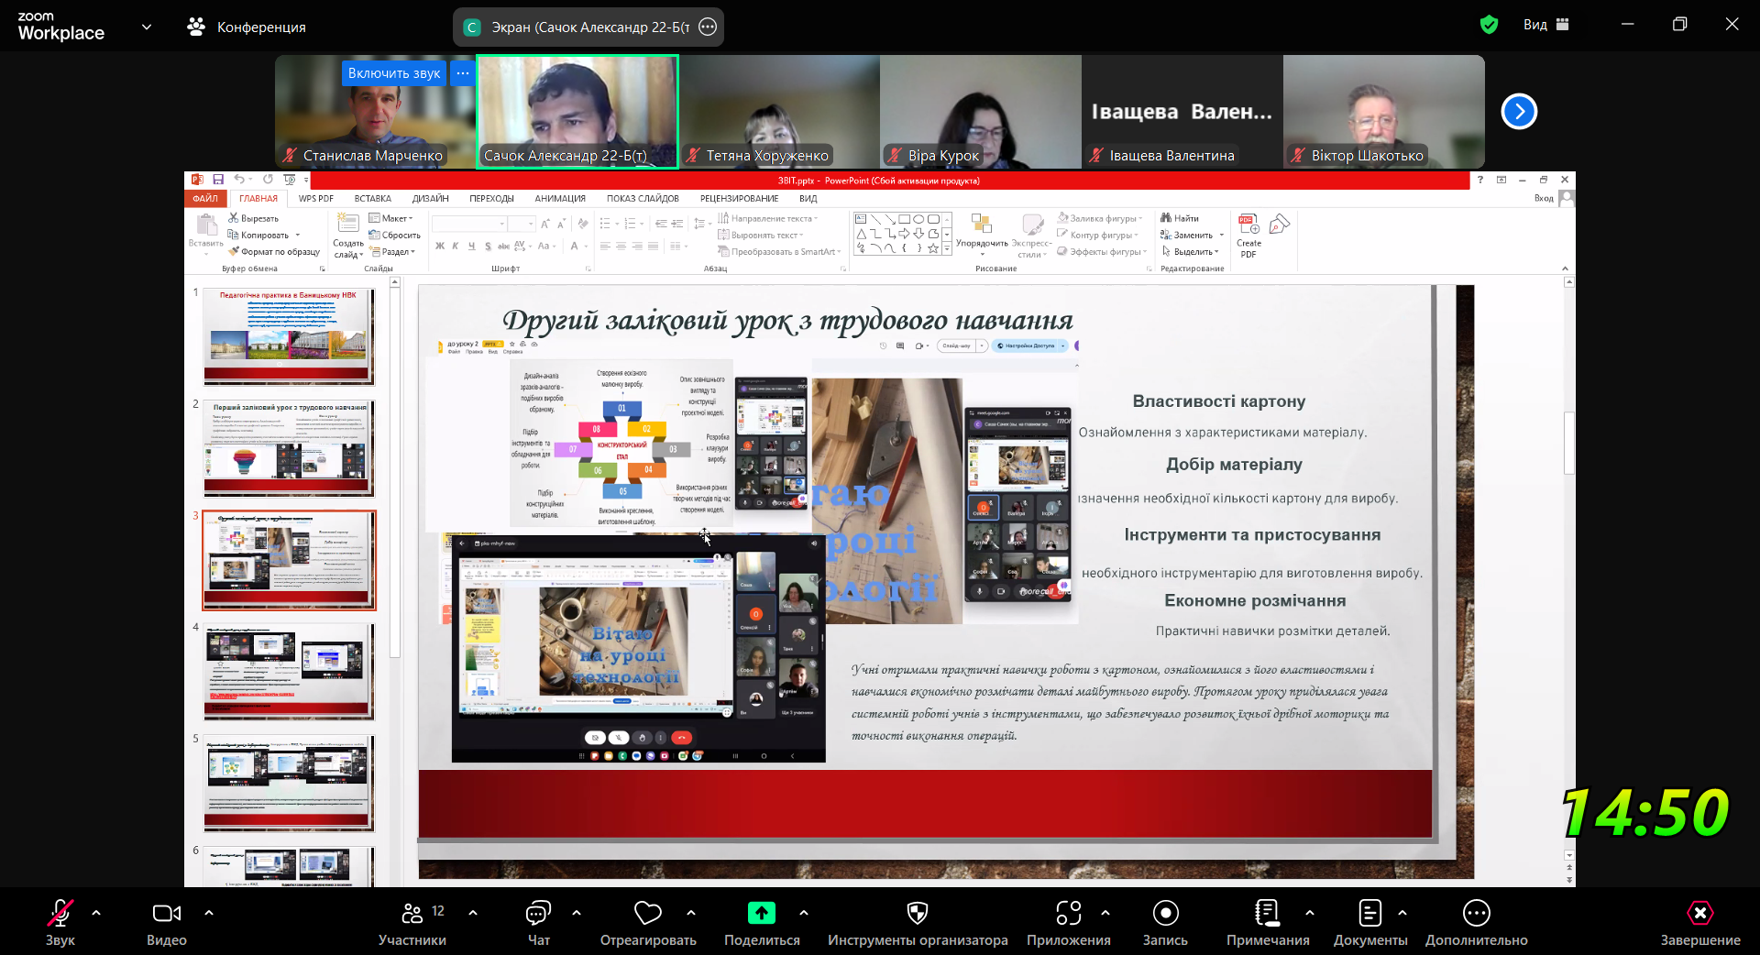
Task: Select slide 1 thumbnail in the slide panel
Action: pyautogui.click(x=289, y=336)
